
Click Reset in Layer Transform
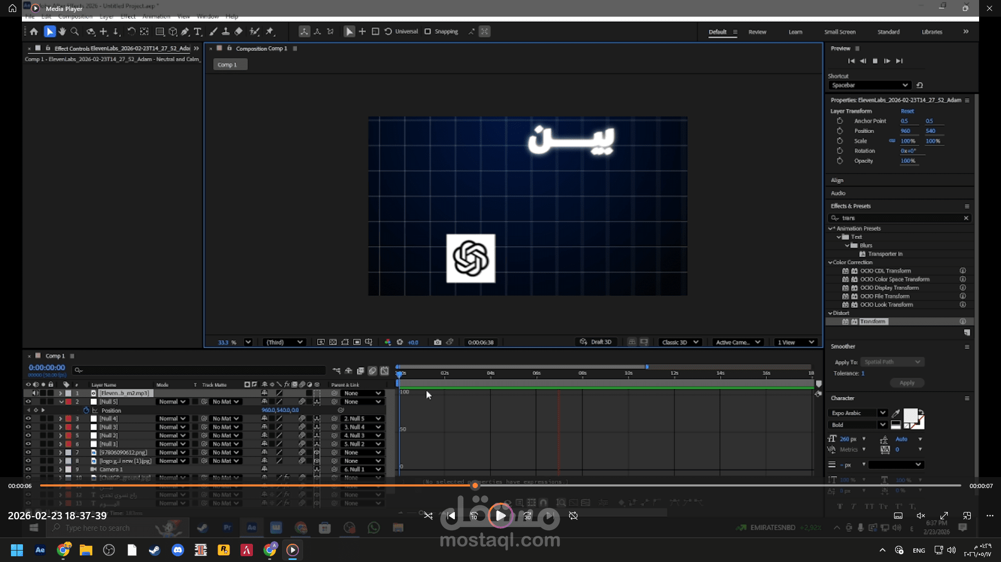tap(907, 111)
